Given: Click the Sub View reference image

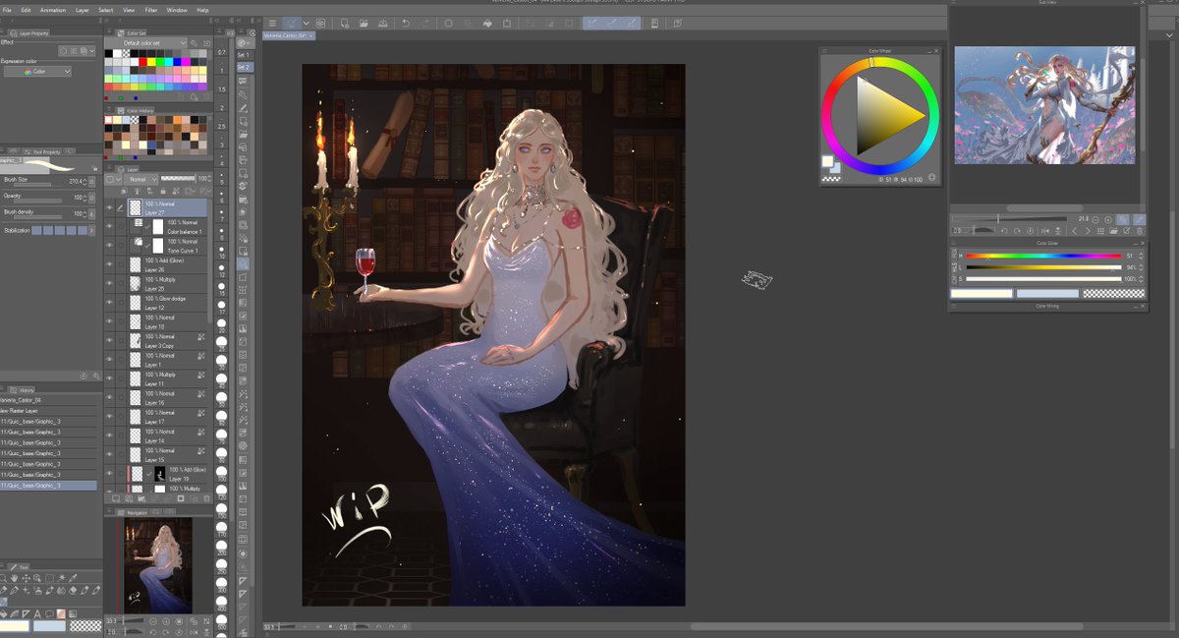Looking at the screenshot, I should 1044,104.
